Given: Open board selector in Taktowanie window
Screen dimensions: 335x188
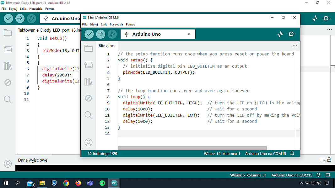Looking at the screenshot, I should click(60, 18).
